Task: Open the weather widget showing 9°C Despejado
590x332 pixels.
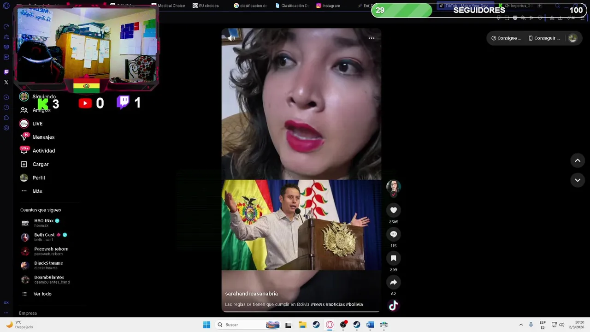Action: 18,325
